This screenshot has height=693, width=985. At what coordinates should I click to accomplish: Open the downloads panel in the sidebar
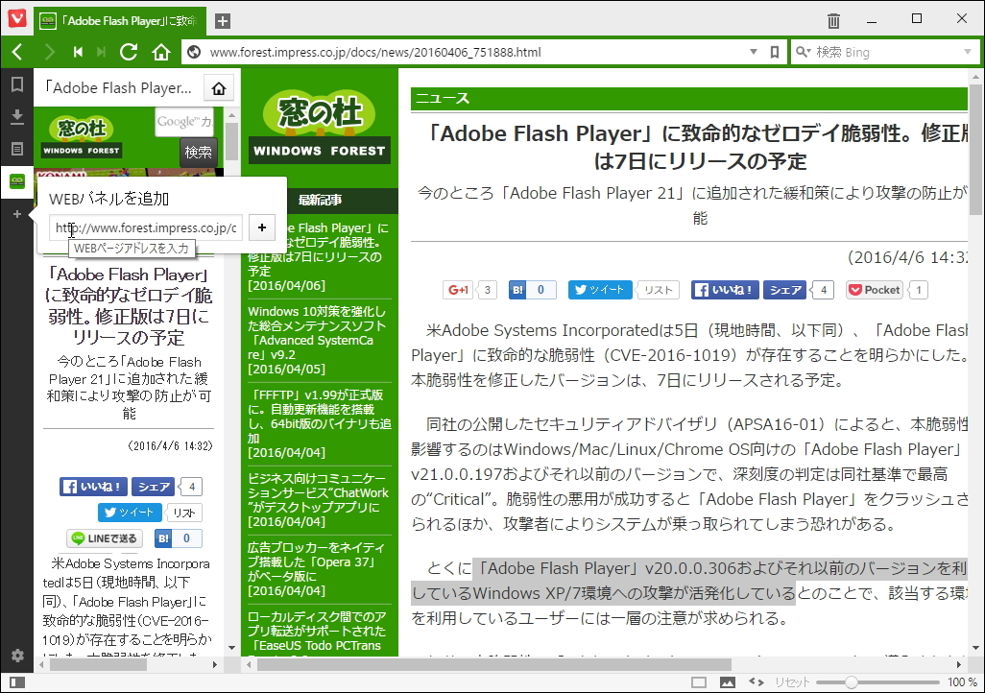14,116
